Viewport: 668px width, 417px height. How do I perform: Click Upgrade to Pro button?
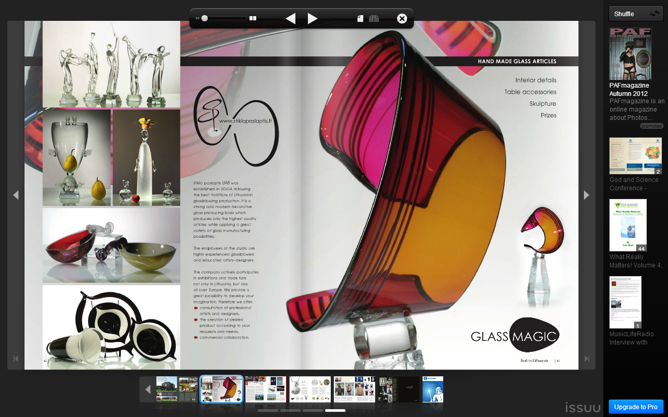[636, 407]
